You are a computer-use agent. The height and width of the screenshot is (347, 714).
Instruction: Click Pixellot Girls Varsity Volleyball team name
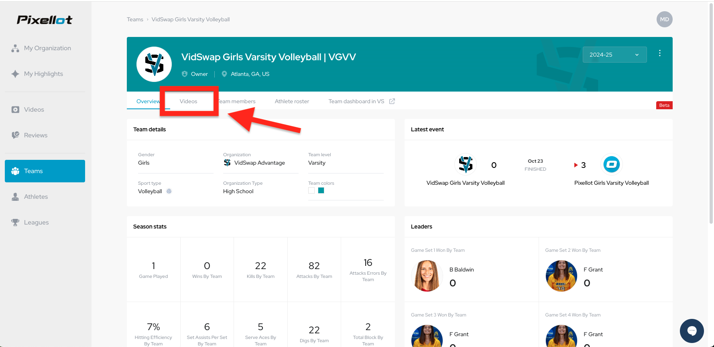tap(611, 183)
